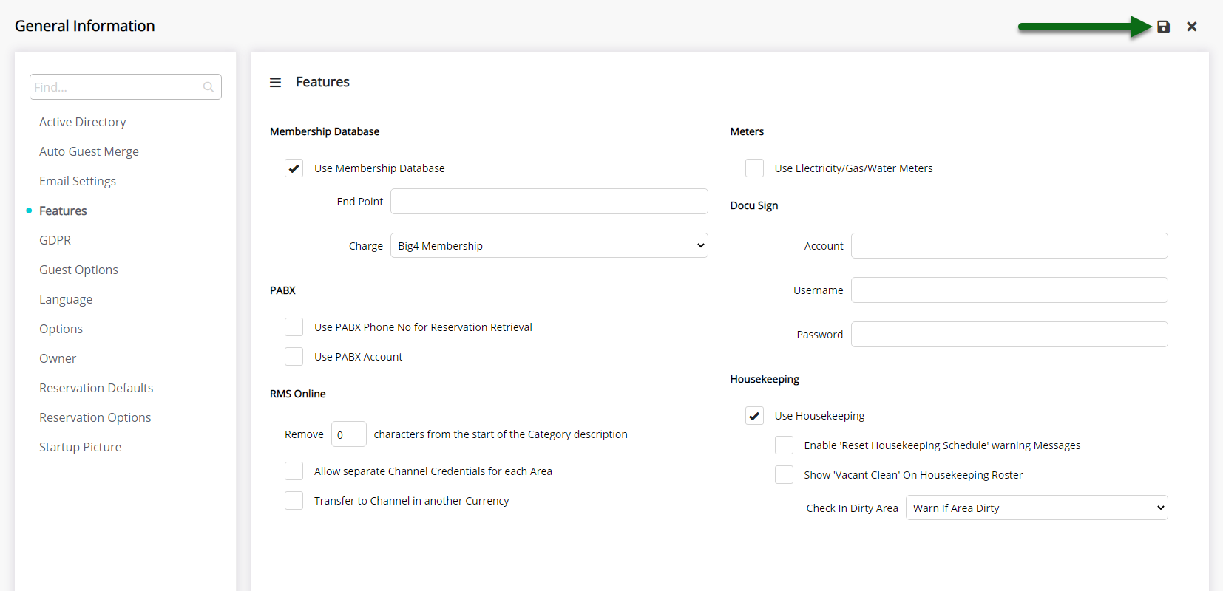Click the End Point text field

pyautogui.click(x=549, y=202)
